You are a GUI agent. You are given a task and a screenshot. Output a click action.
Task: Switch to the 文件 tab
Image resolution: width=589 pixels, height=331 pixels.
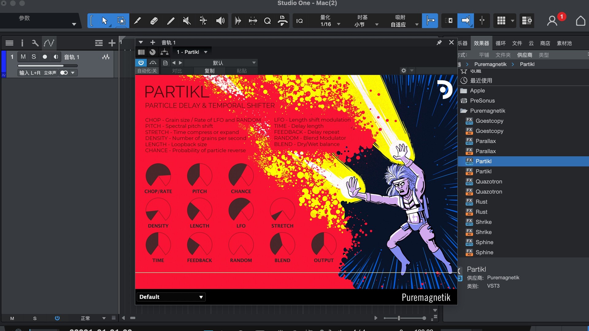click(517, 43)
